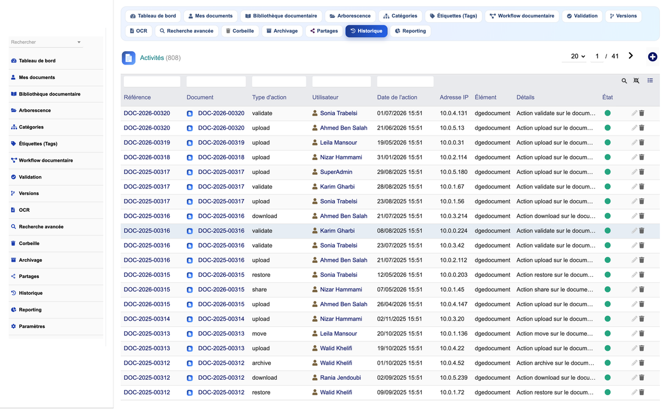Open user link Rania Jendoubi
Image resolution: width=667 pixels, height=413 pixels.
coord(340,378)
